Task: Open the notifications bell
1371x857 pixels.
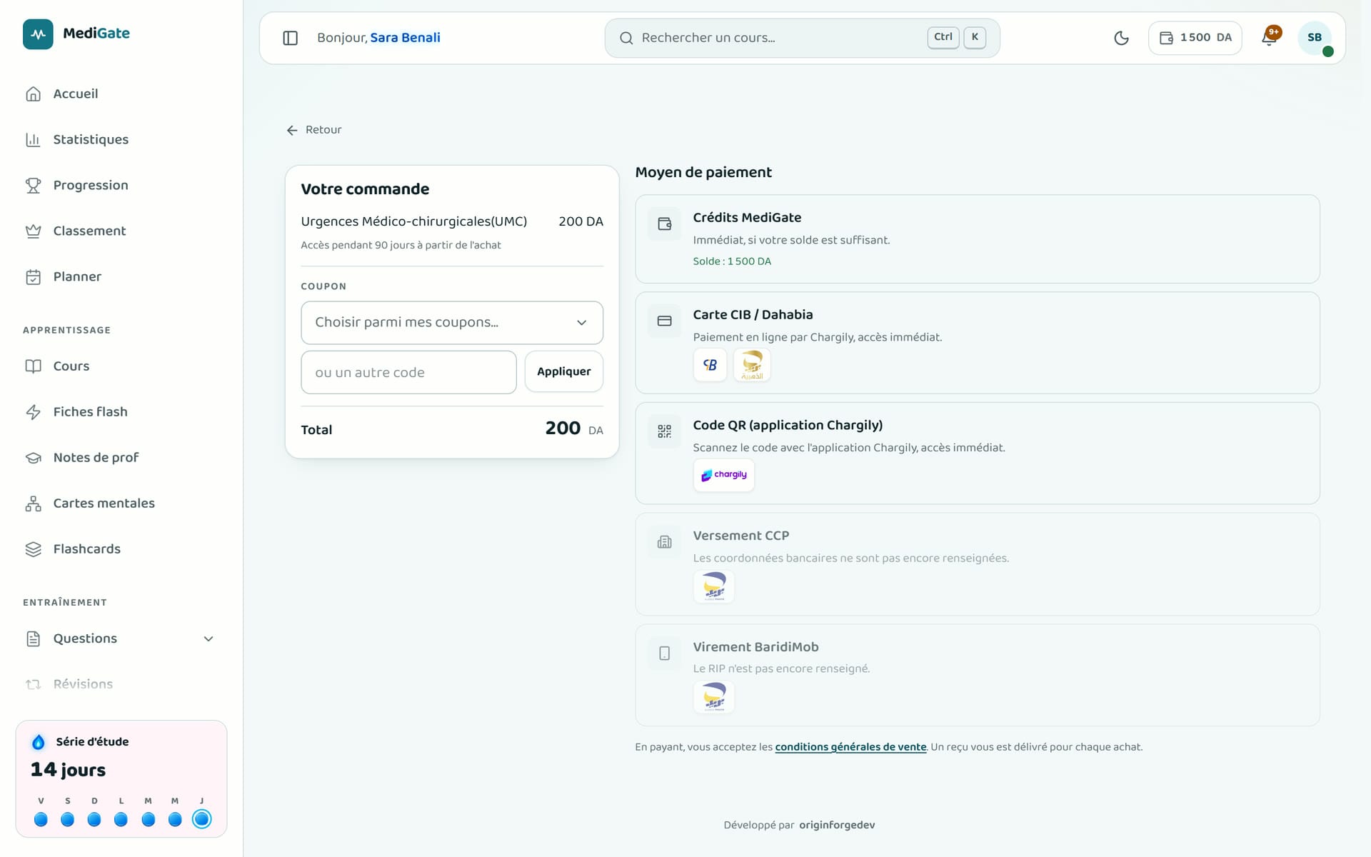Action: [x=1270, y=38]
